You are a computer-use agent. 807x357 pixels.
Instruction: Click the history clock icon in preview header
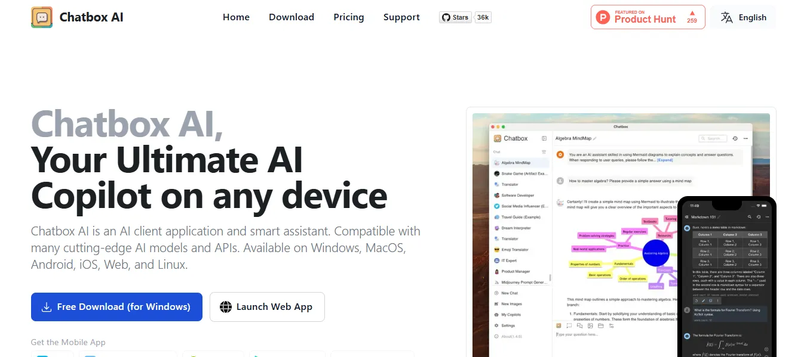[735, 138]
